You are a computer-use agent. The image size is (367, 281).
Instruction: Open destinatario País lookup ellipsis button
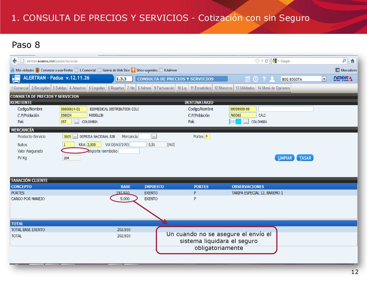pyautogui.click(x=246, y=122)
